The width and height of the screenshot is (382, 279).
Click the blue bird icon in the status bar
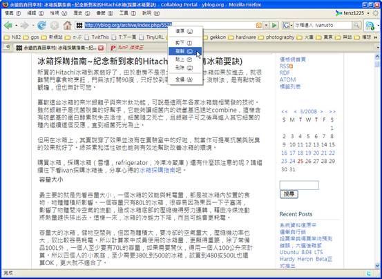click(x=369, y=273)
